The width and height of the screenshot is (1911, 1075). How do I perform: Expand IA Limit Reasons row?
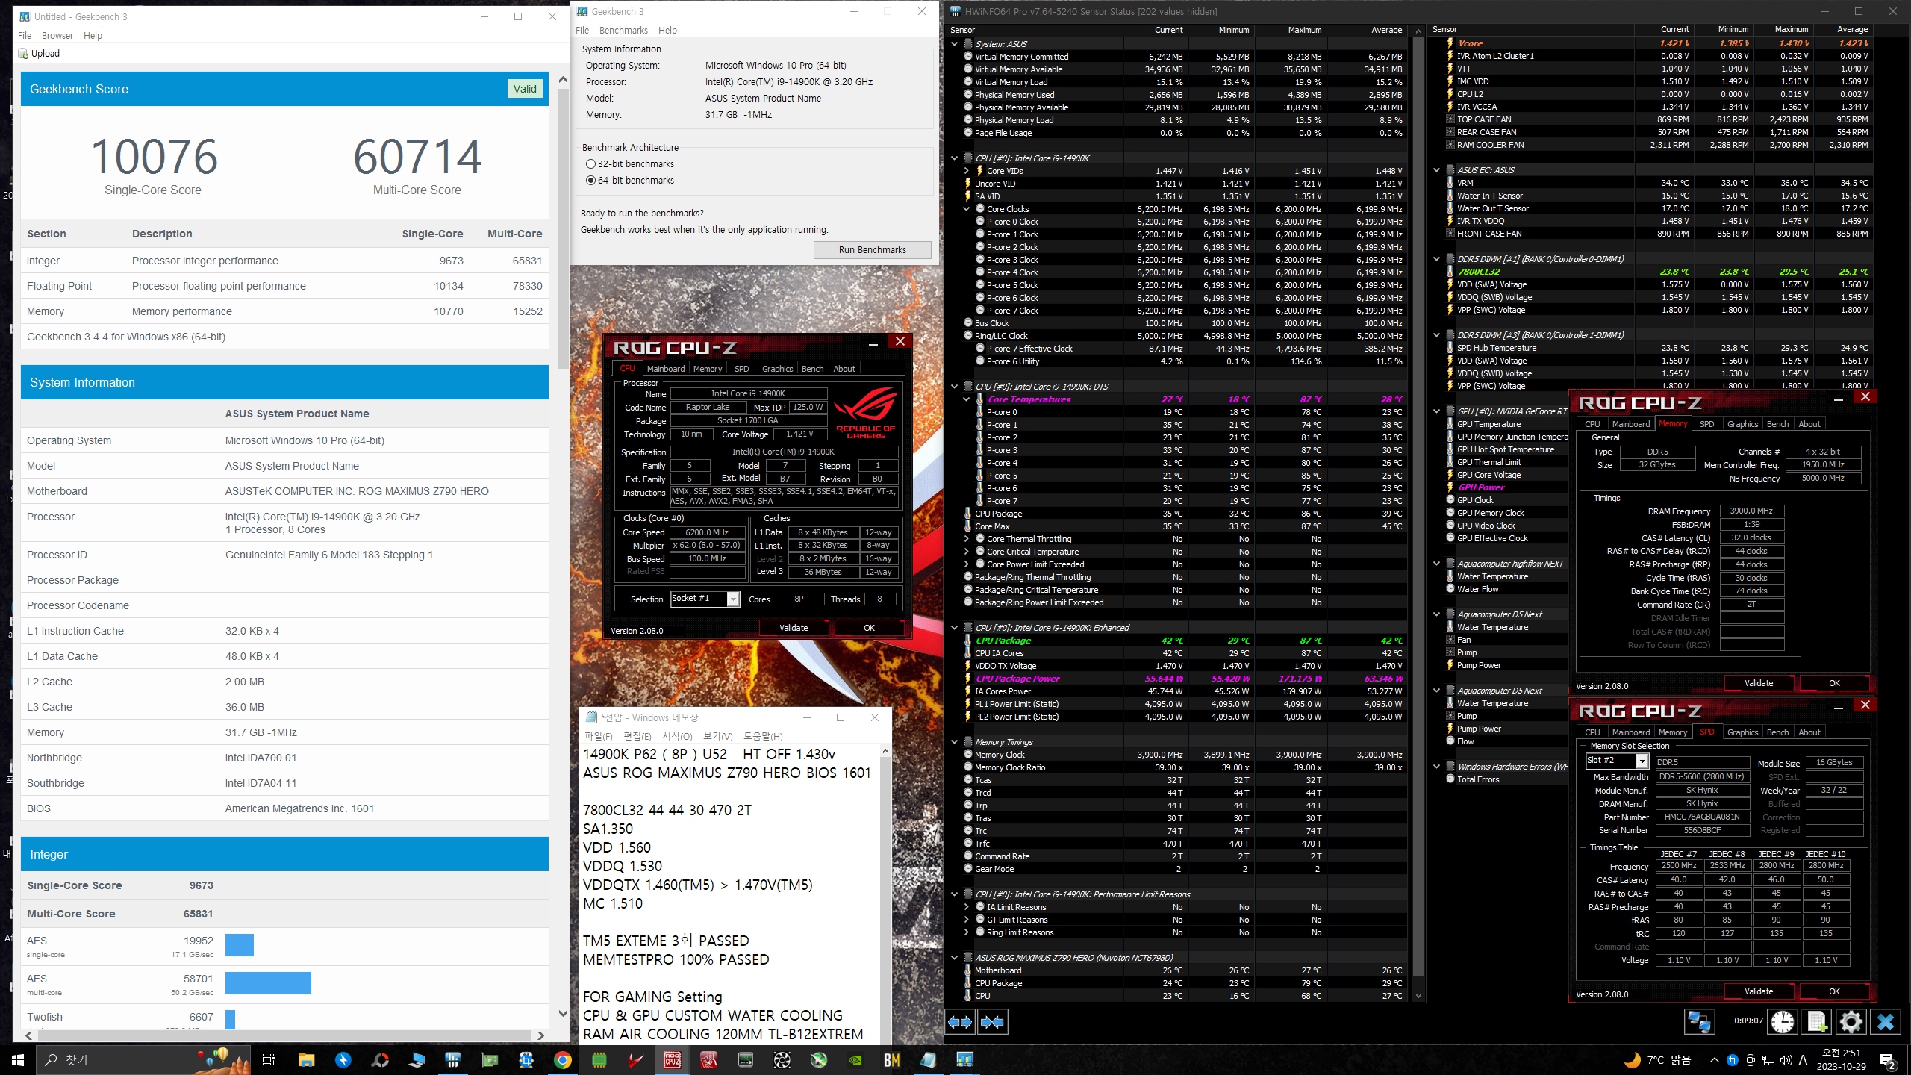(x=967, y=907)
